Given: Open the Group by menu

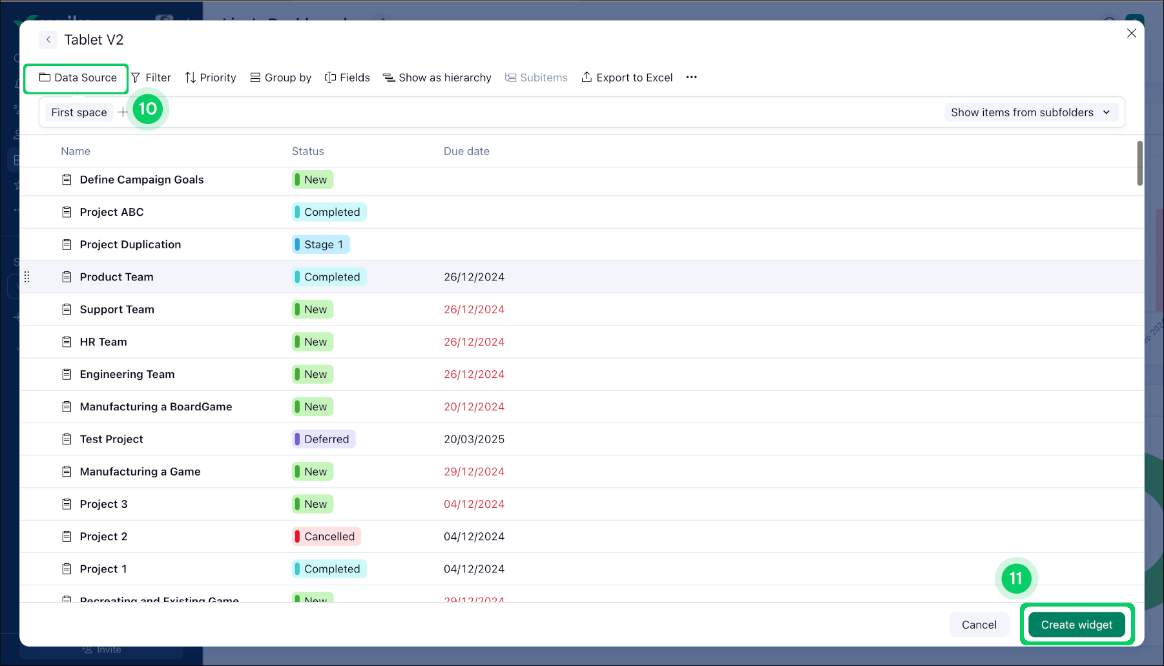Looking at the screenshot, I should coord(281,78).
